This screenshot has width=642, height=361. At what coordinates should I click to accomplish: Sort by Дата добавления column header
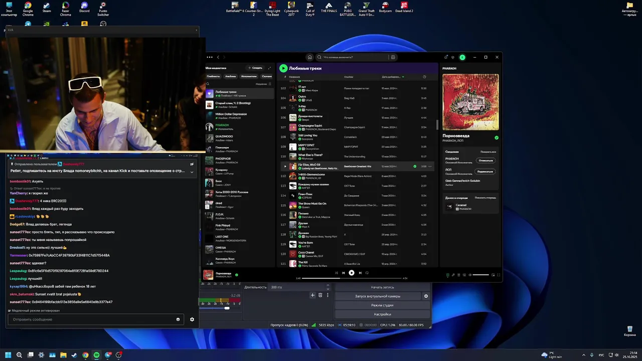393,77
